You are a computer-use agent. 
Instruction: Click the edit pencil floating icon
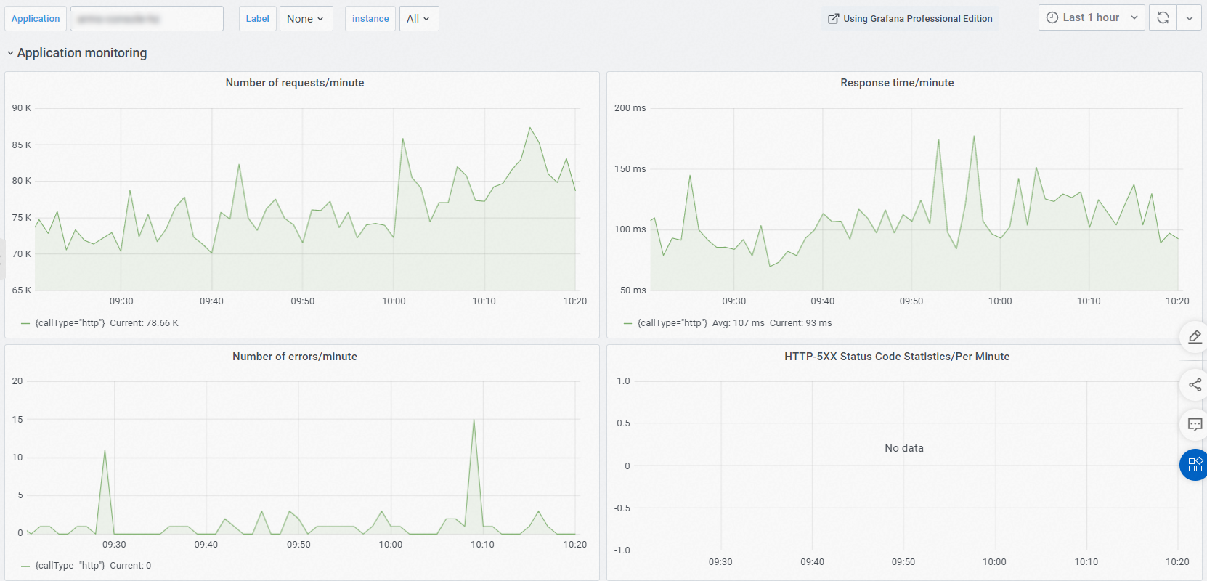coord(1195,336)
